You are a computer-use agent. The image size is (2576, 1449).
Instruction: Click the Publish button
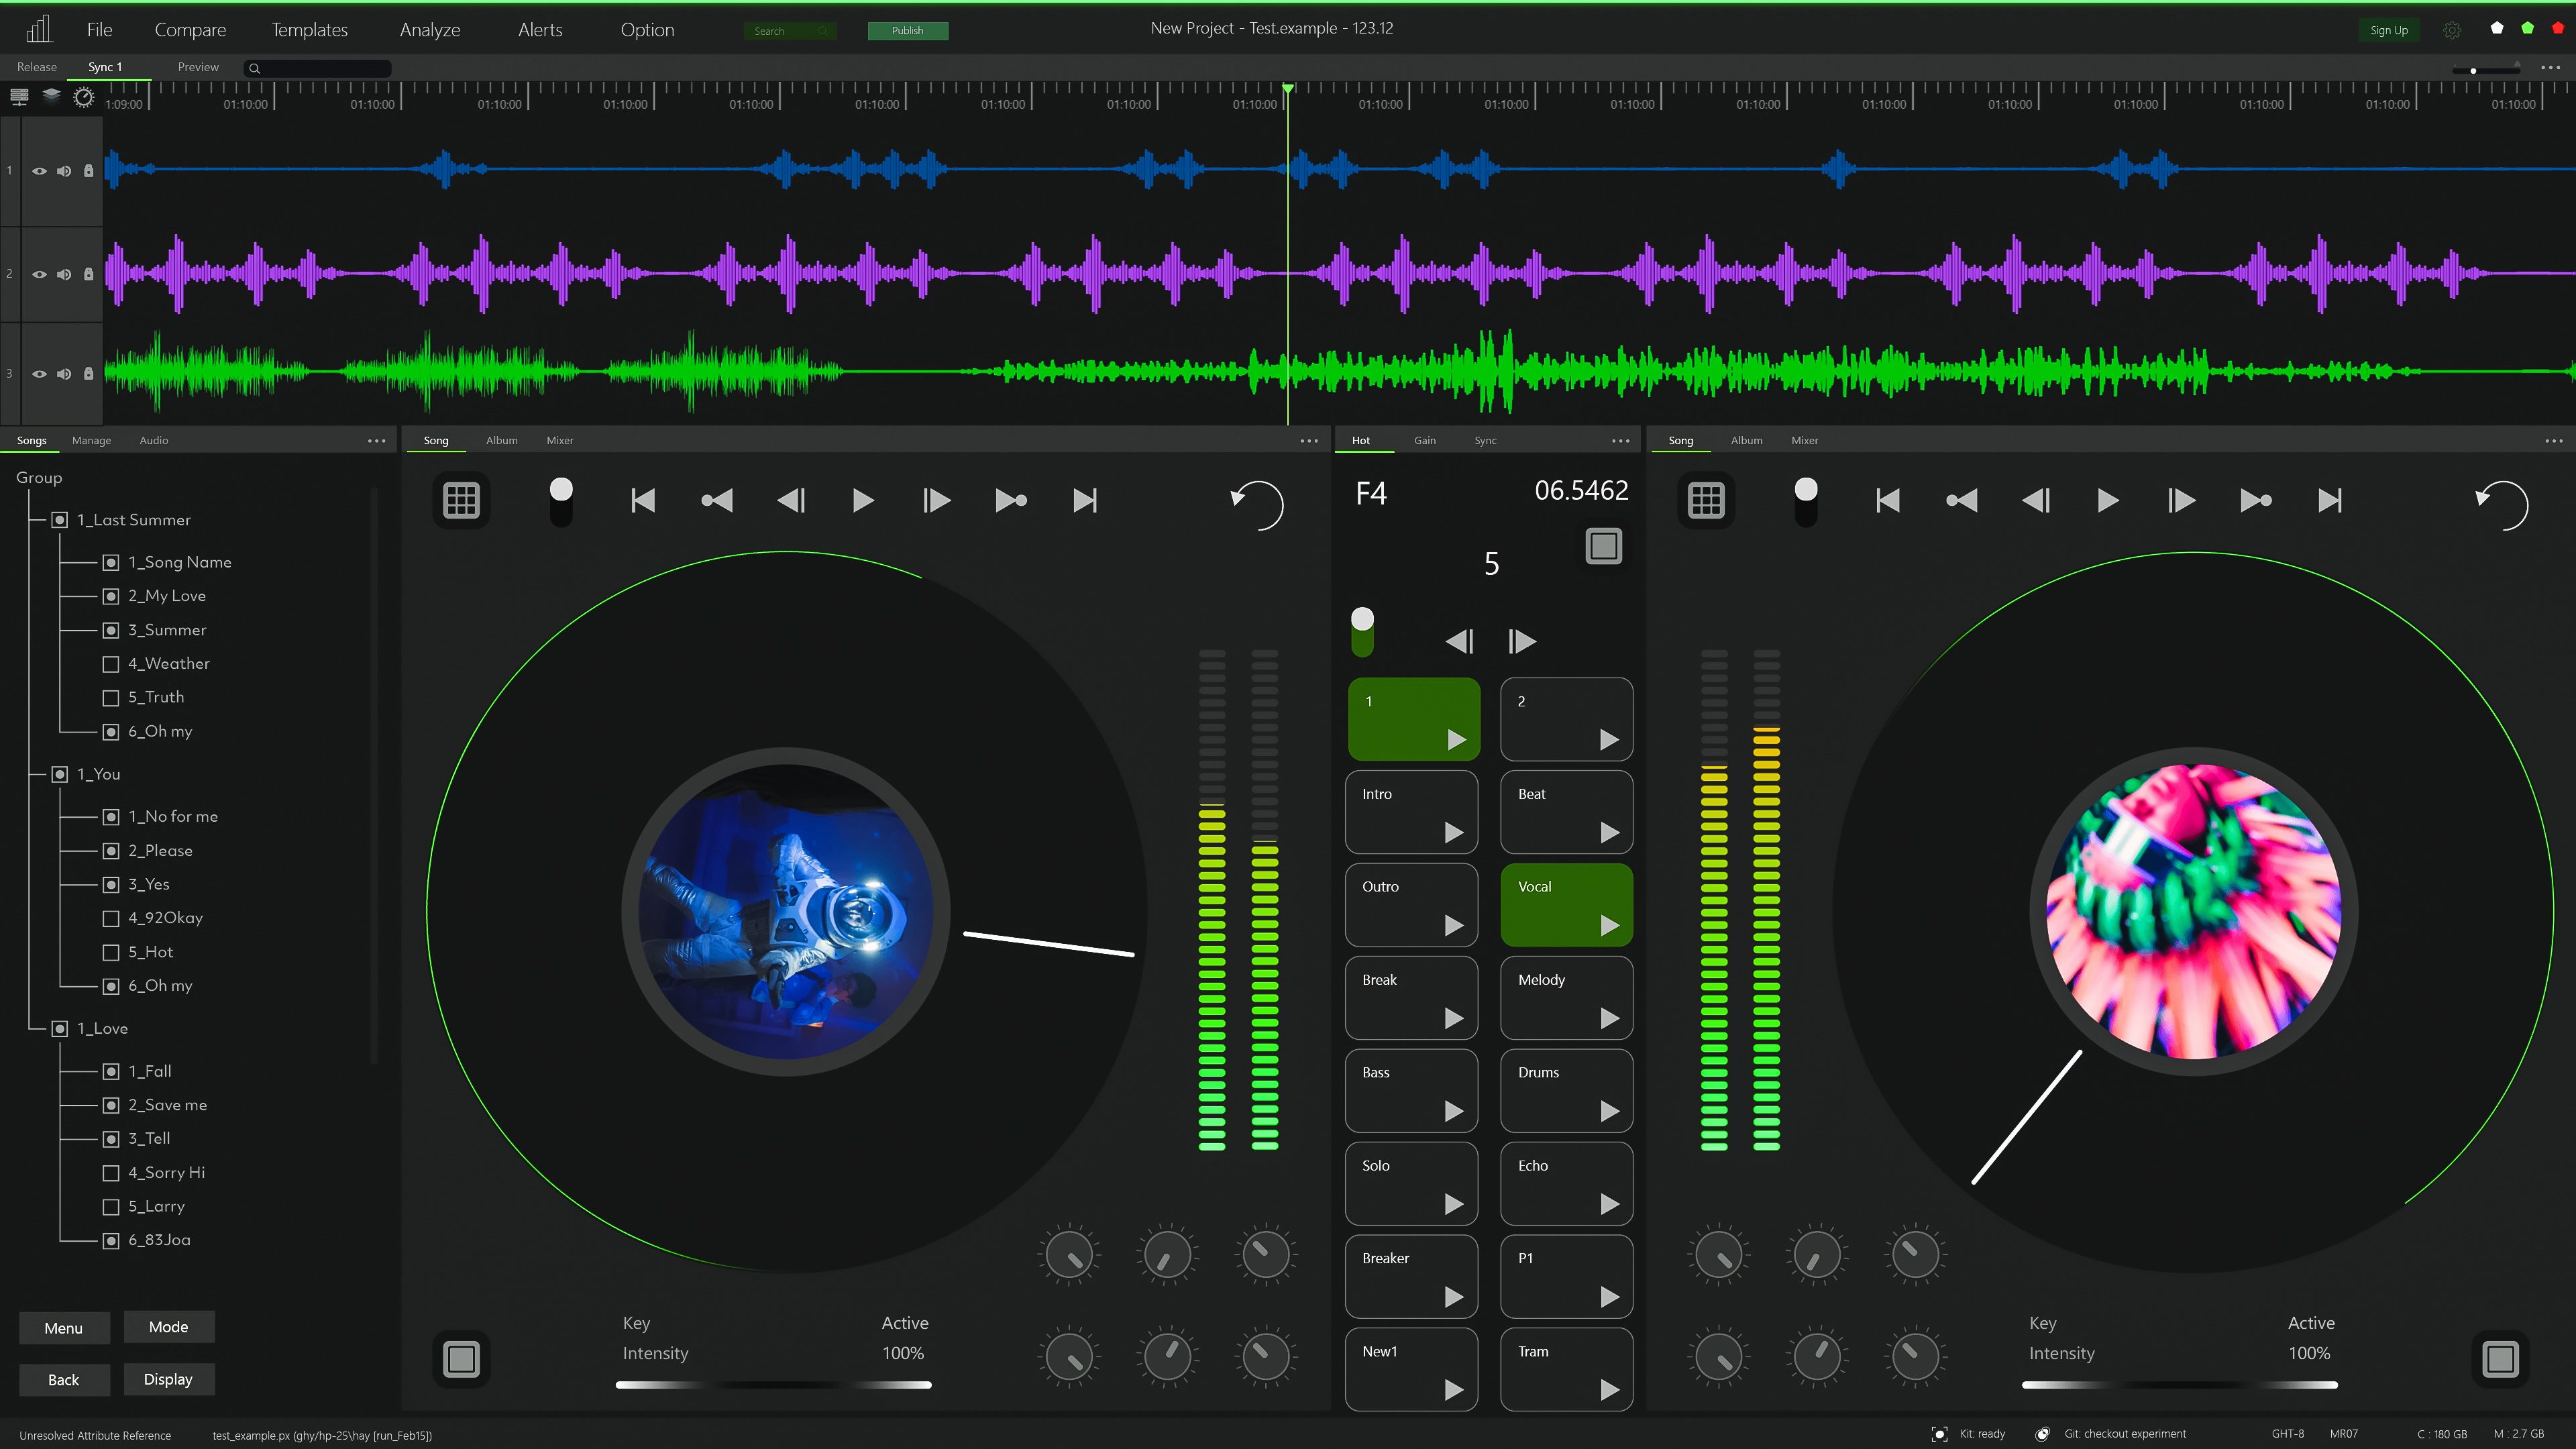(907, 30)
